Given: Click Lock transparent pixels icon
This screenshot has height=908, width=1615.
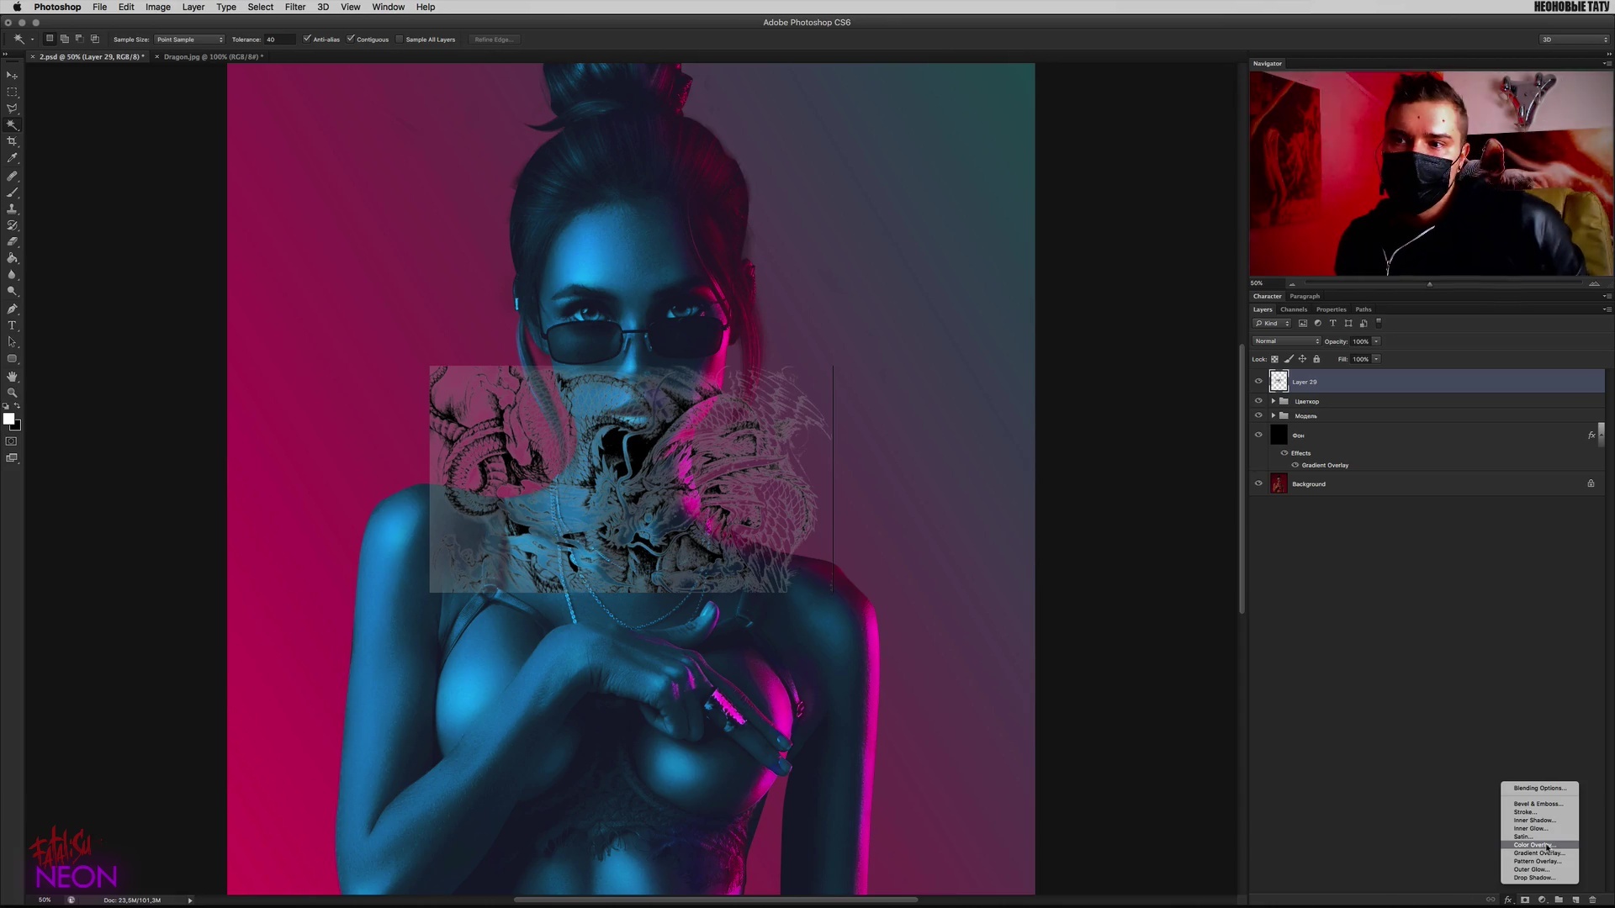Looking at the screenshot, I should [1274, 359].
